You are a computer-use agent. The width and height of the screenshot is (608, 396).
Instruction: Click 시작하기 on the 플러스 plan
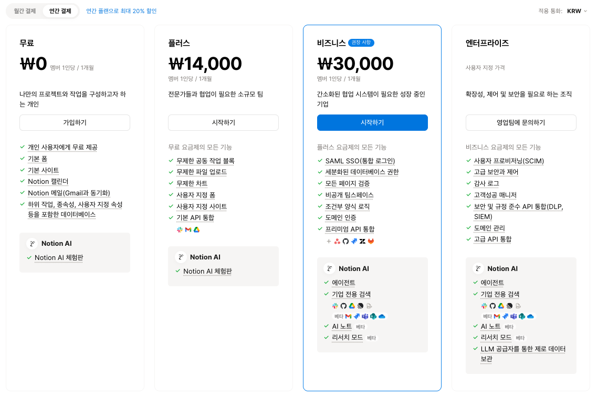point(223,122)
